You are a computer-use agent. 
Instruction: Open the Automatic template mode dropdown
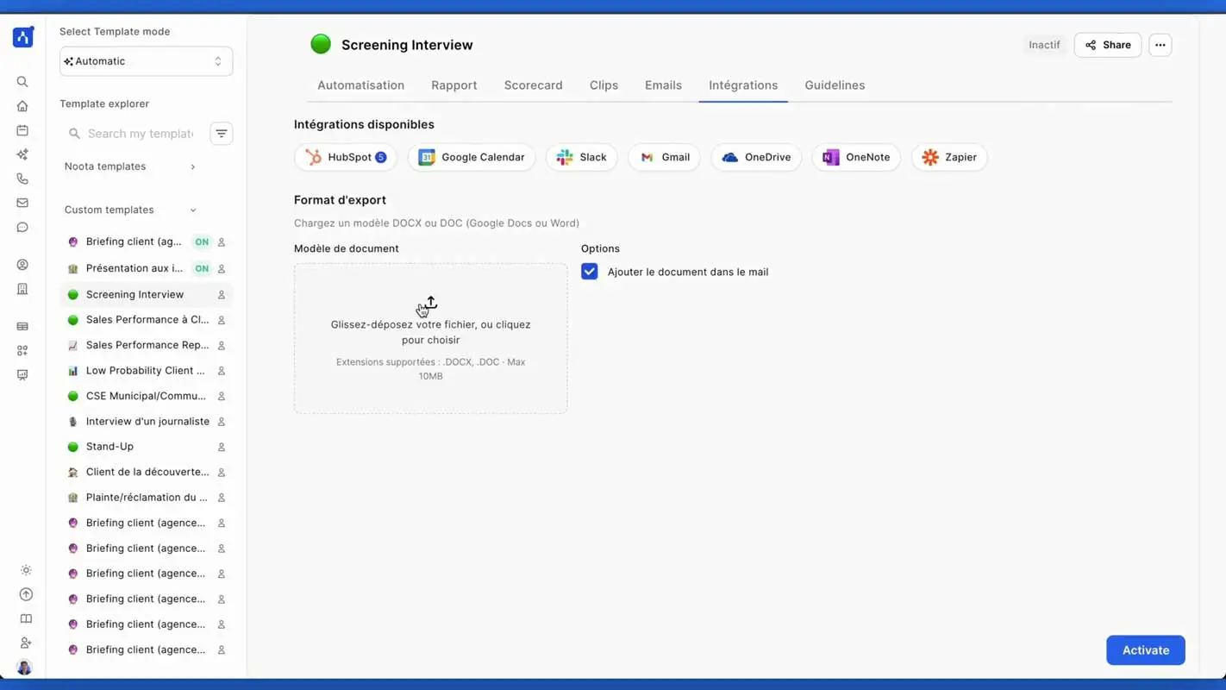click(146, 61)
